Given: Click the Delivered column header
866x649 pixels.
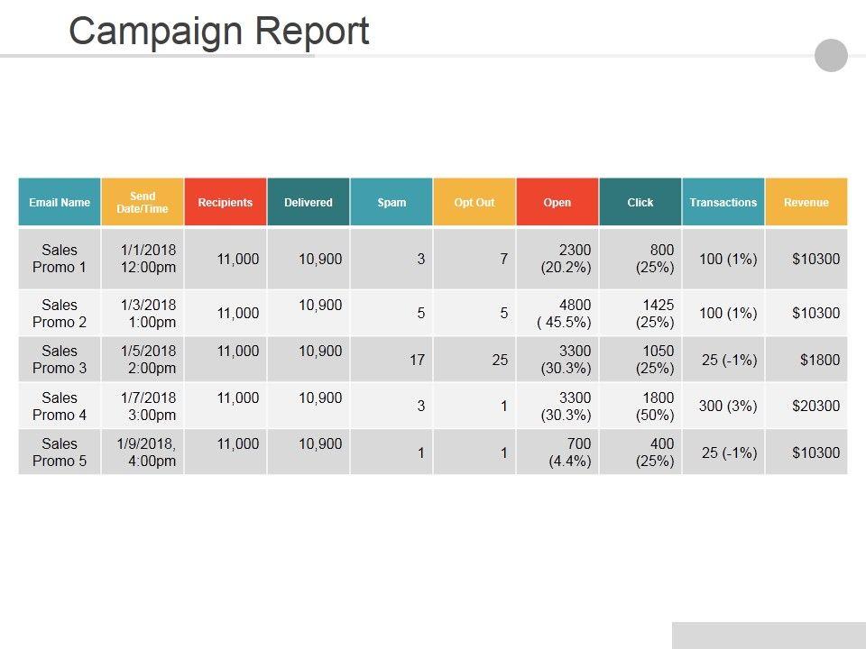Looking at the screenshot, I should point(309,202).
